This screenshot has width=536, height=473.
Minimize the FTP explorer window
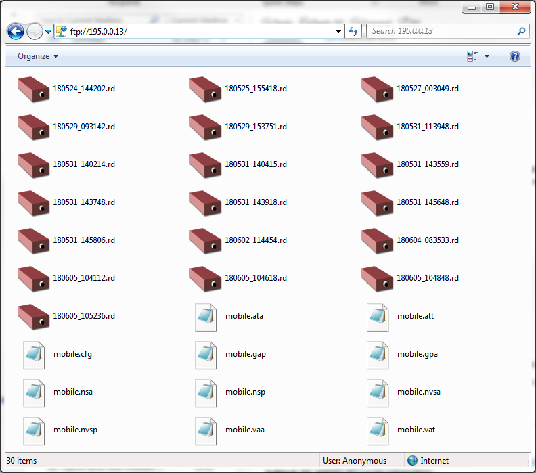click(x=472, y=7)
